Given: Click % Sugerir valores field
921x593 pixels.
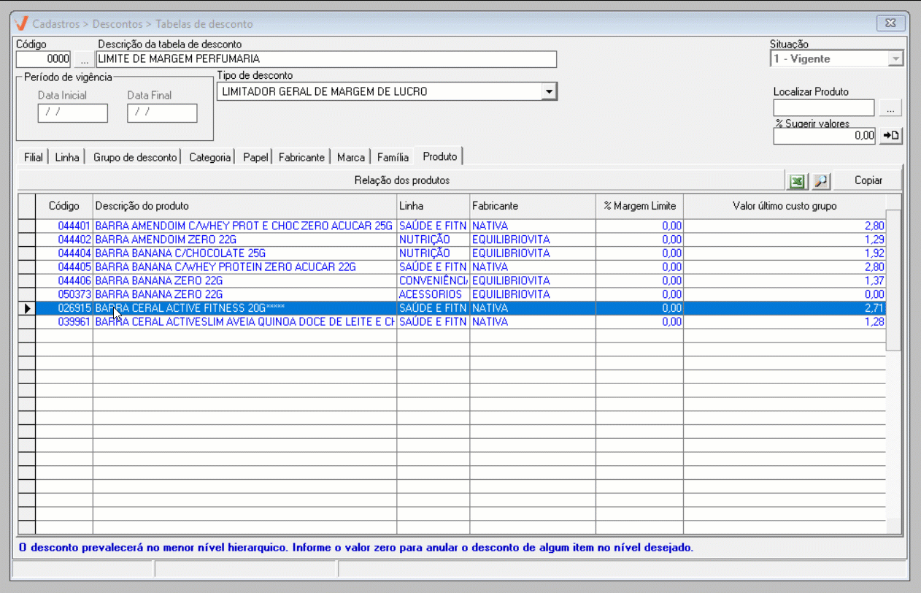Looking at the screenshot, I should point(825,136).
